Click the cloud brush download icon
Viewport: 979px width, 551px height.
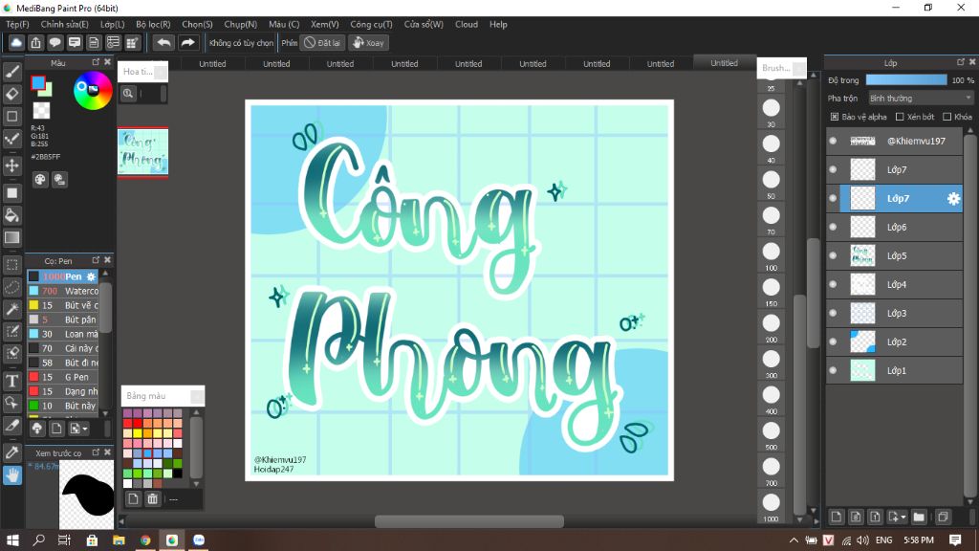(x=37, y=429)
